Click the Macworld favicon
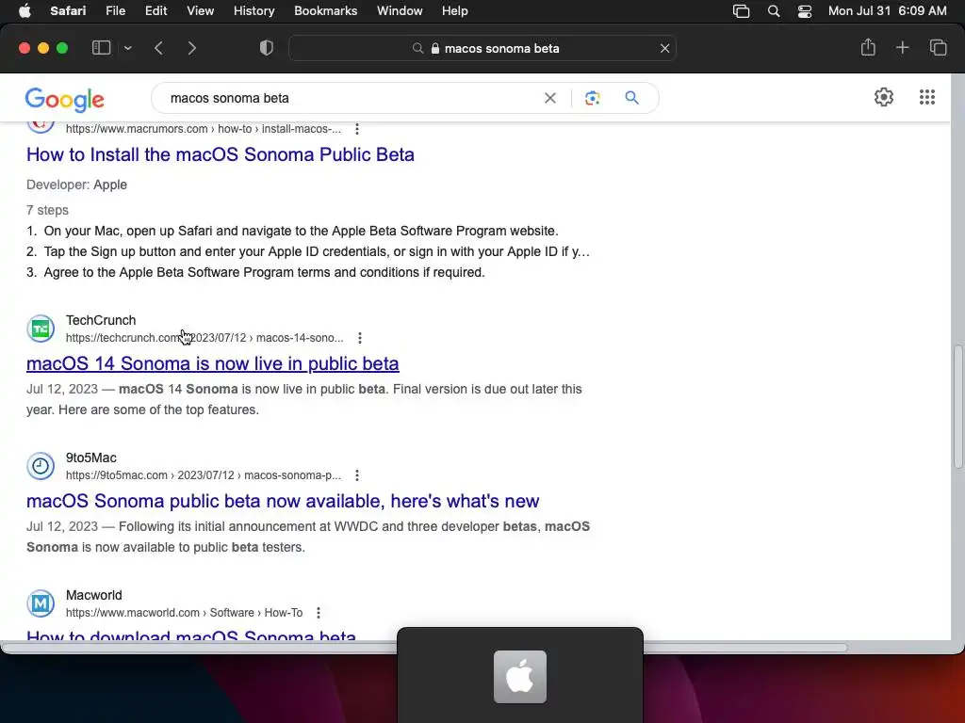Viewport: 965px width, 723px height. pyautogui.click(x=41, y=603)
